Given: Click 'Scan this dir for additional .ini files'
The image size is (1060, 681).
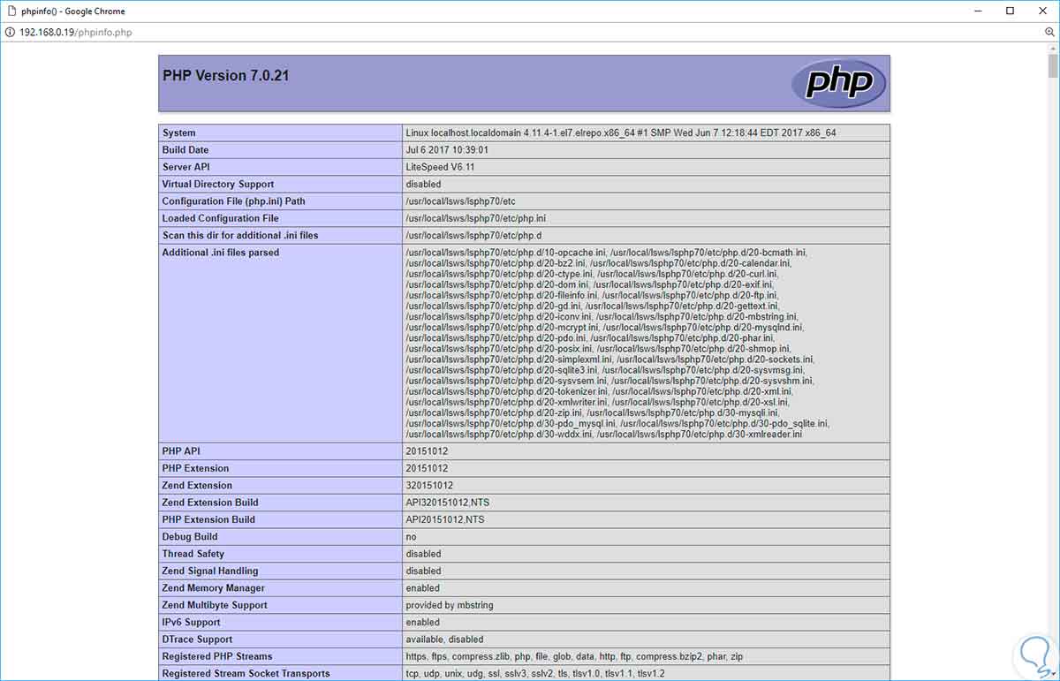Looking at the screenshot, I should pyautogui.click(x=240, y=236).
